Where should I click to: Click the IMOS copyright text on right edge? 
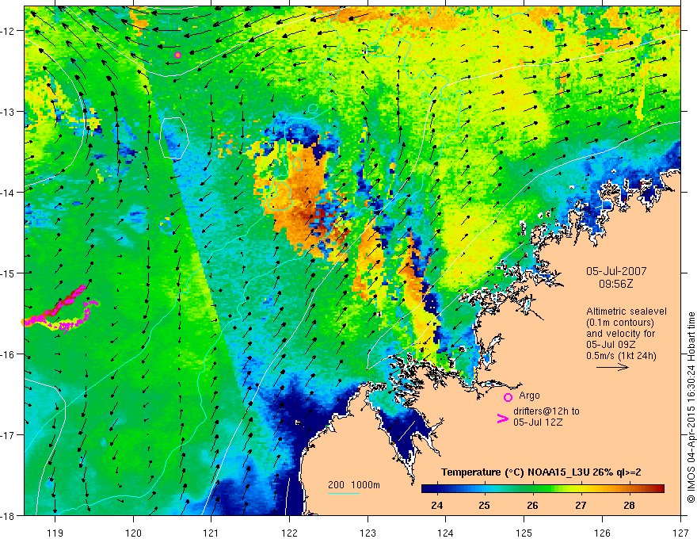click(x=691, y=407)
